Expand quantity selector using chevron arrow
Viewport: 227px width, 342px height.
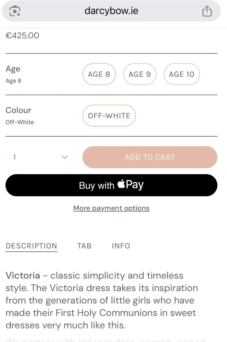click(65, 157)
